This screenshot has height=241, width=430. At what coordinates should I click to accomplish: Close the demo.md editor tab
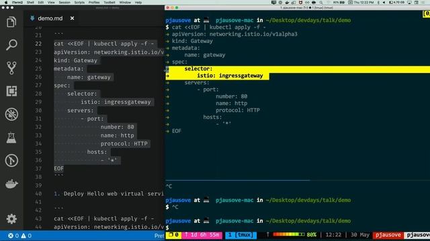[x=72, y=18]
